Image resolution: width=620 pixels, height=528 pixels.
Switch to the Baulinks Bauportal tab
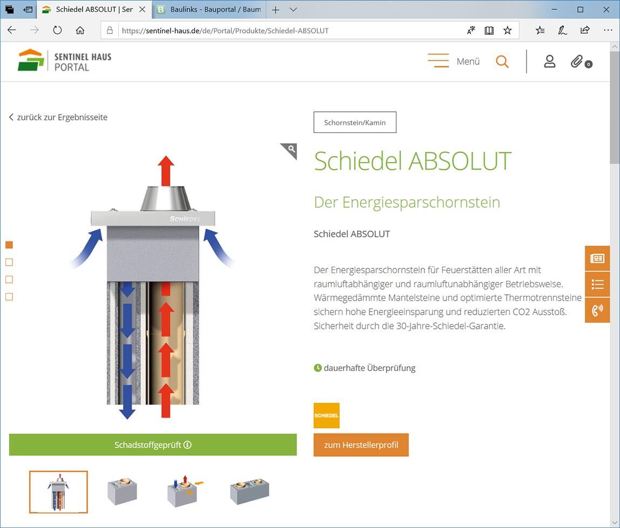pos(209,10)
